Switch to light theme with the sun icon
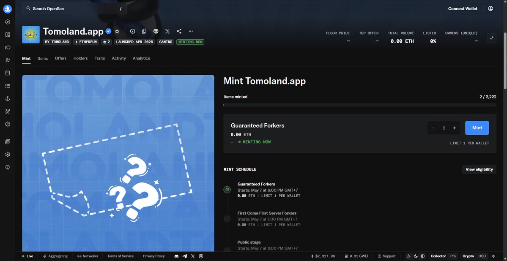The height and width of the screenshot is (261, 507). [x=409, y=256]
